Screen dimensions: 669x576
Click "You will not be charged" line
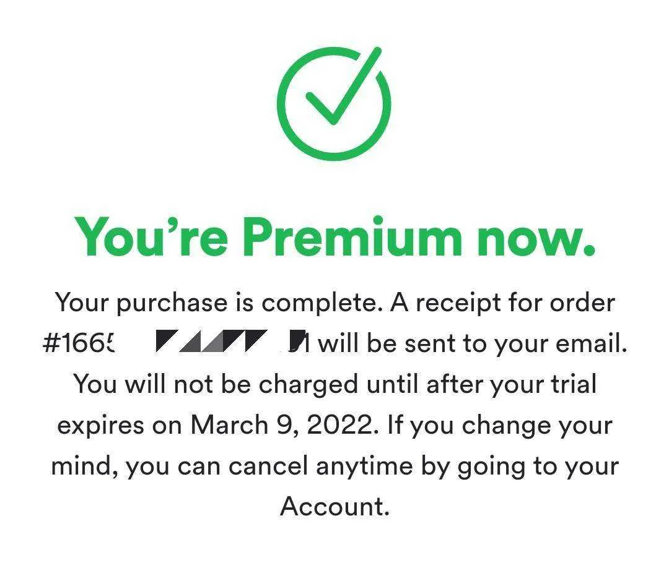point(216,385)
